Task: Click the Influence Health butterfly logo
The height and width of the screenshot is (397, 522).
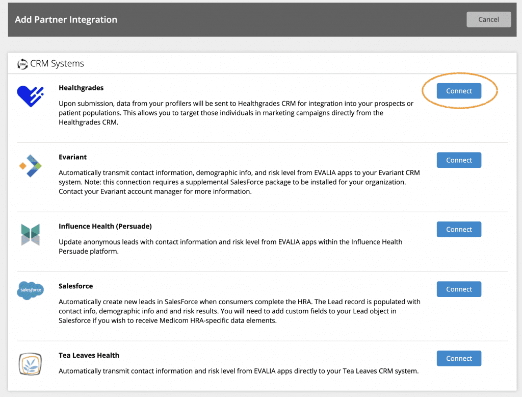Action: 30,235
